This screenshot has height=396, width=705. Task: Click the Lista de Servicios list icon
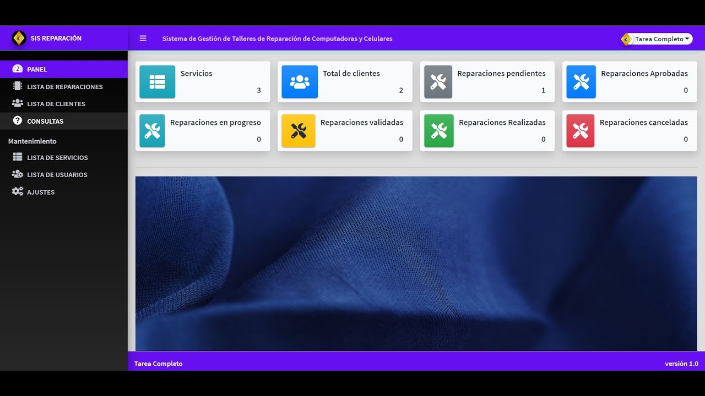pos(18,157)
